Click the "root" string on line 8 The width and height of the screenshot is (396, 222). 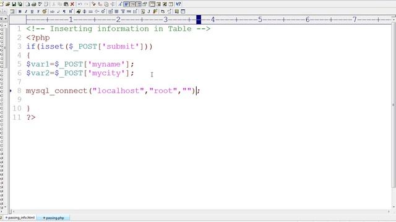(163, 91)
